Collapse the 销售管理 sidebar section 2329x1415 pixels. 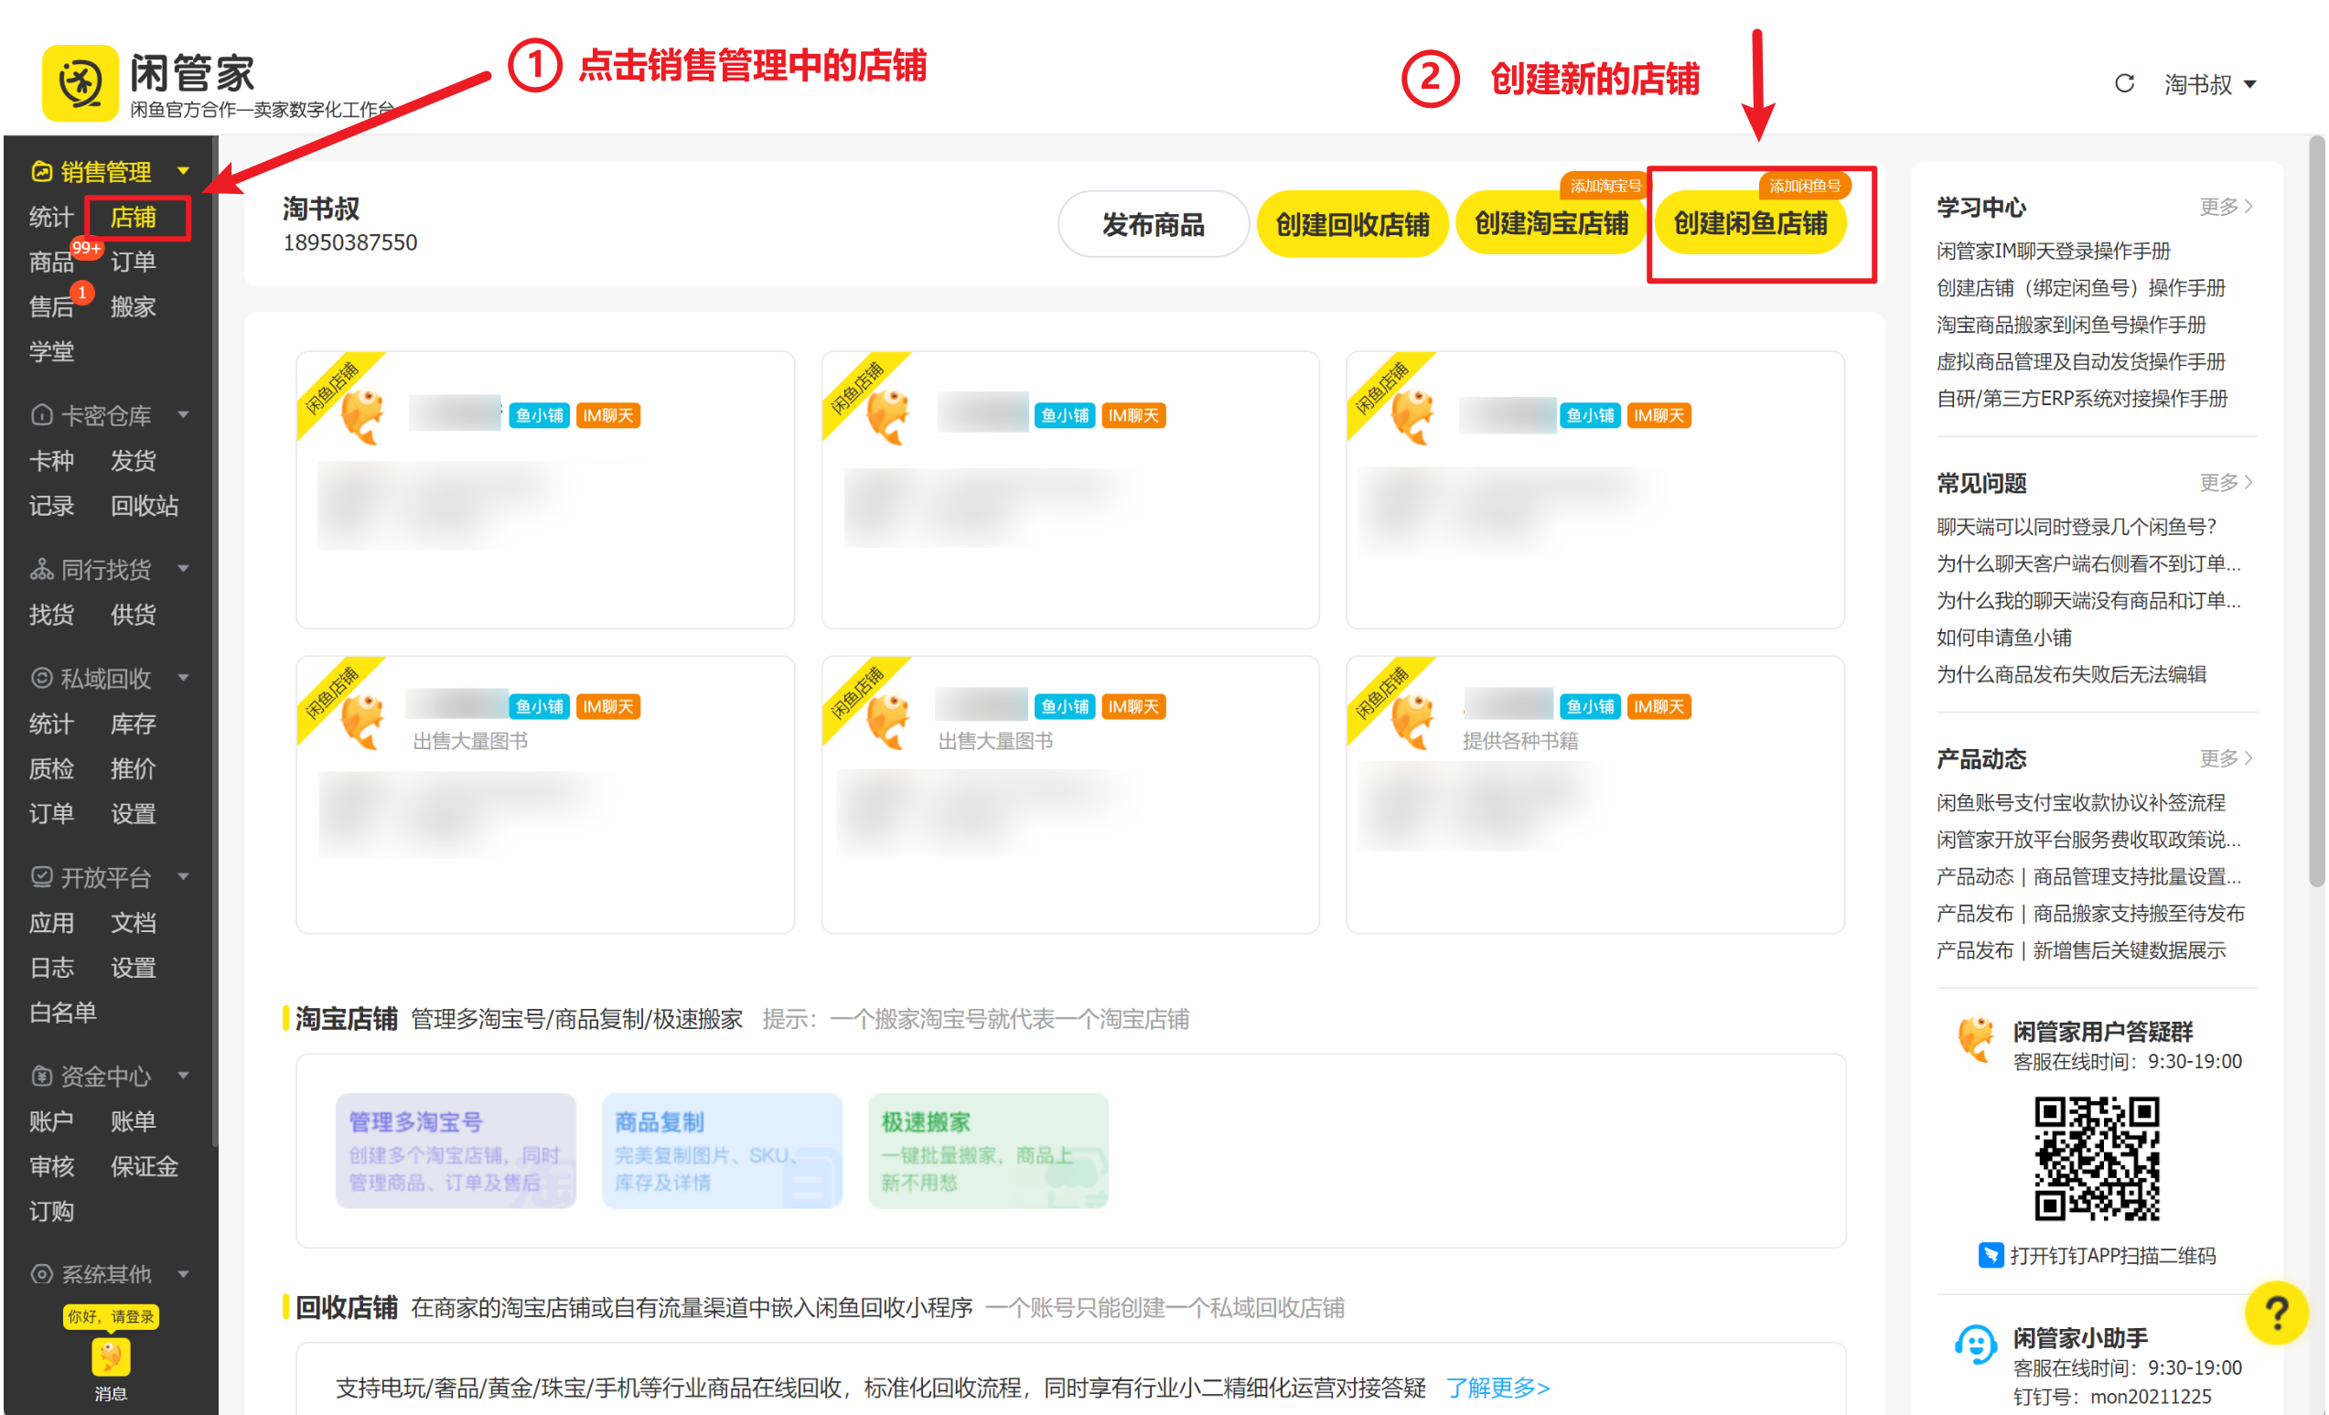(x=183, y=171)
